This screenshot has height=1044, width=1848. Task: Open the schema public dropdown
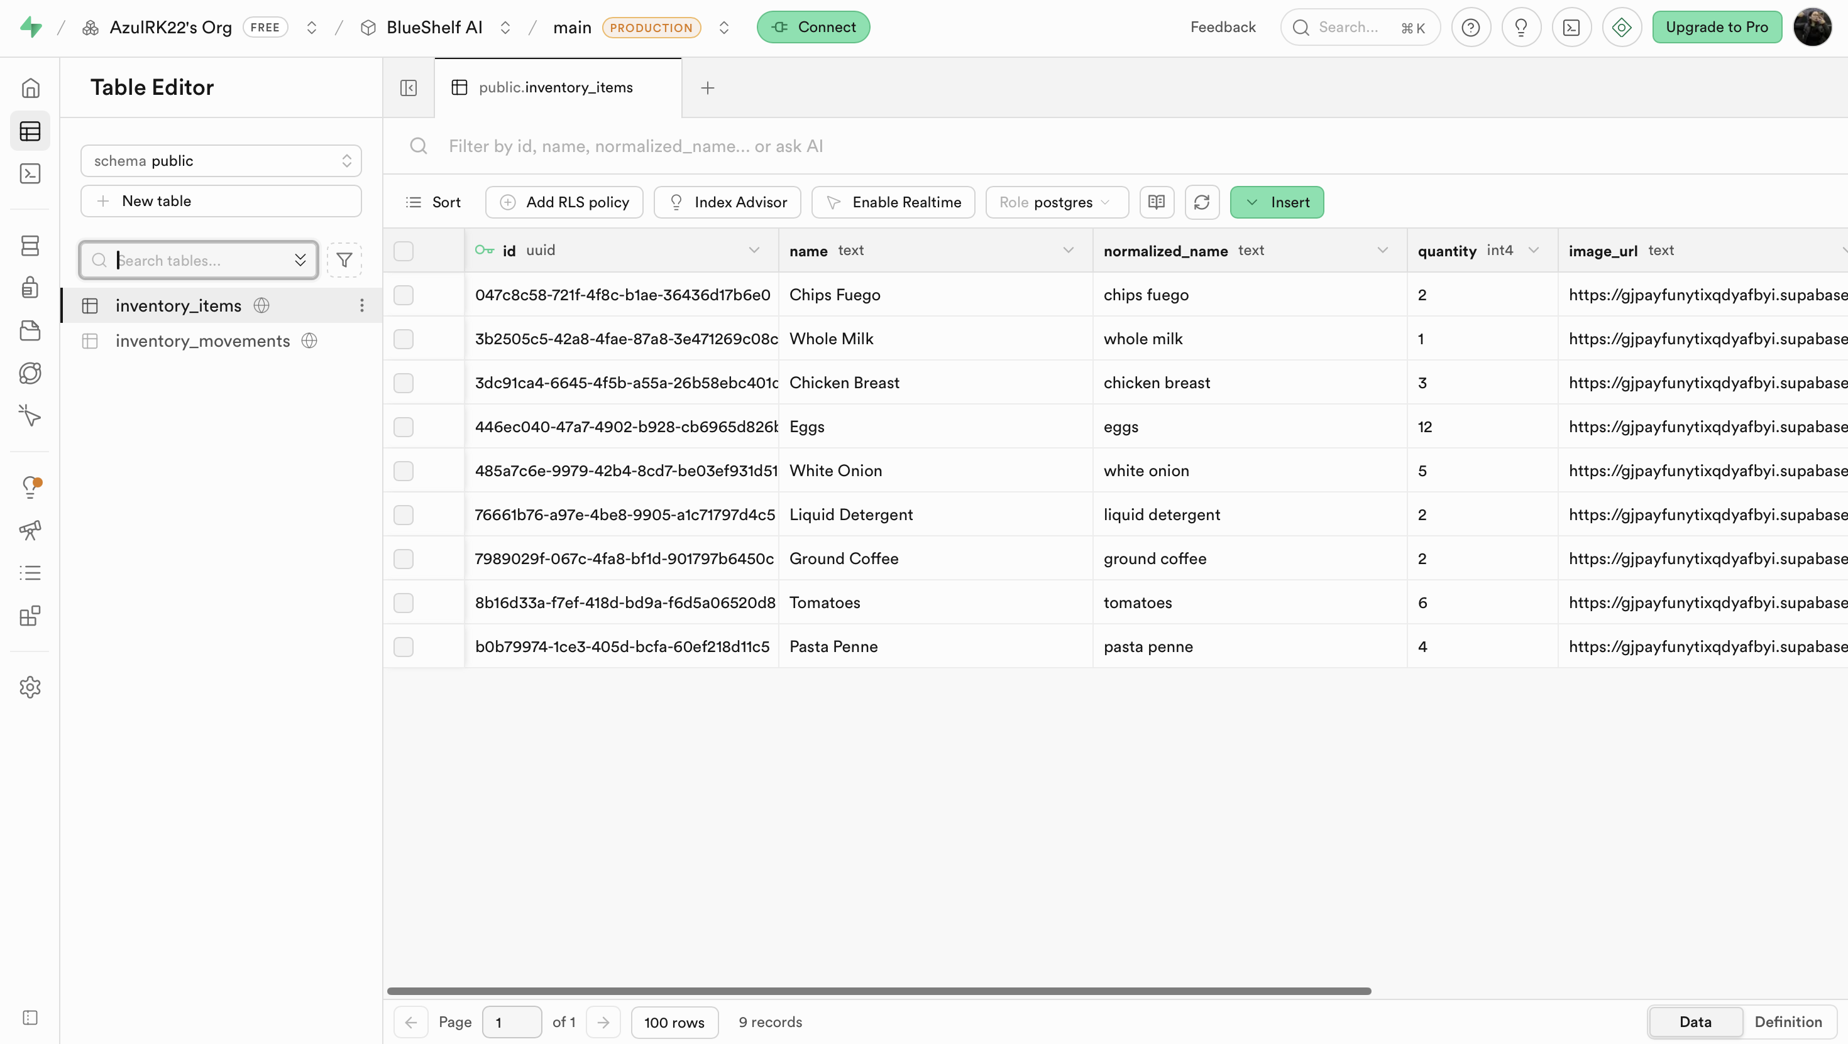coord(221,161)
